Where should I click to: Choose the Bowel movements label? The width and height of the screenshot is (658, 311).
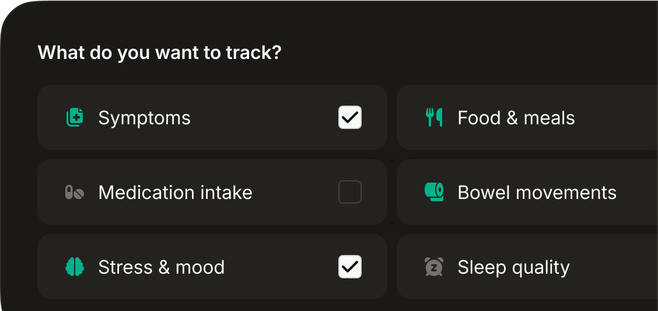coord(537,193)
